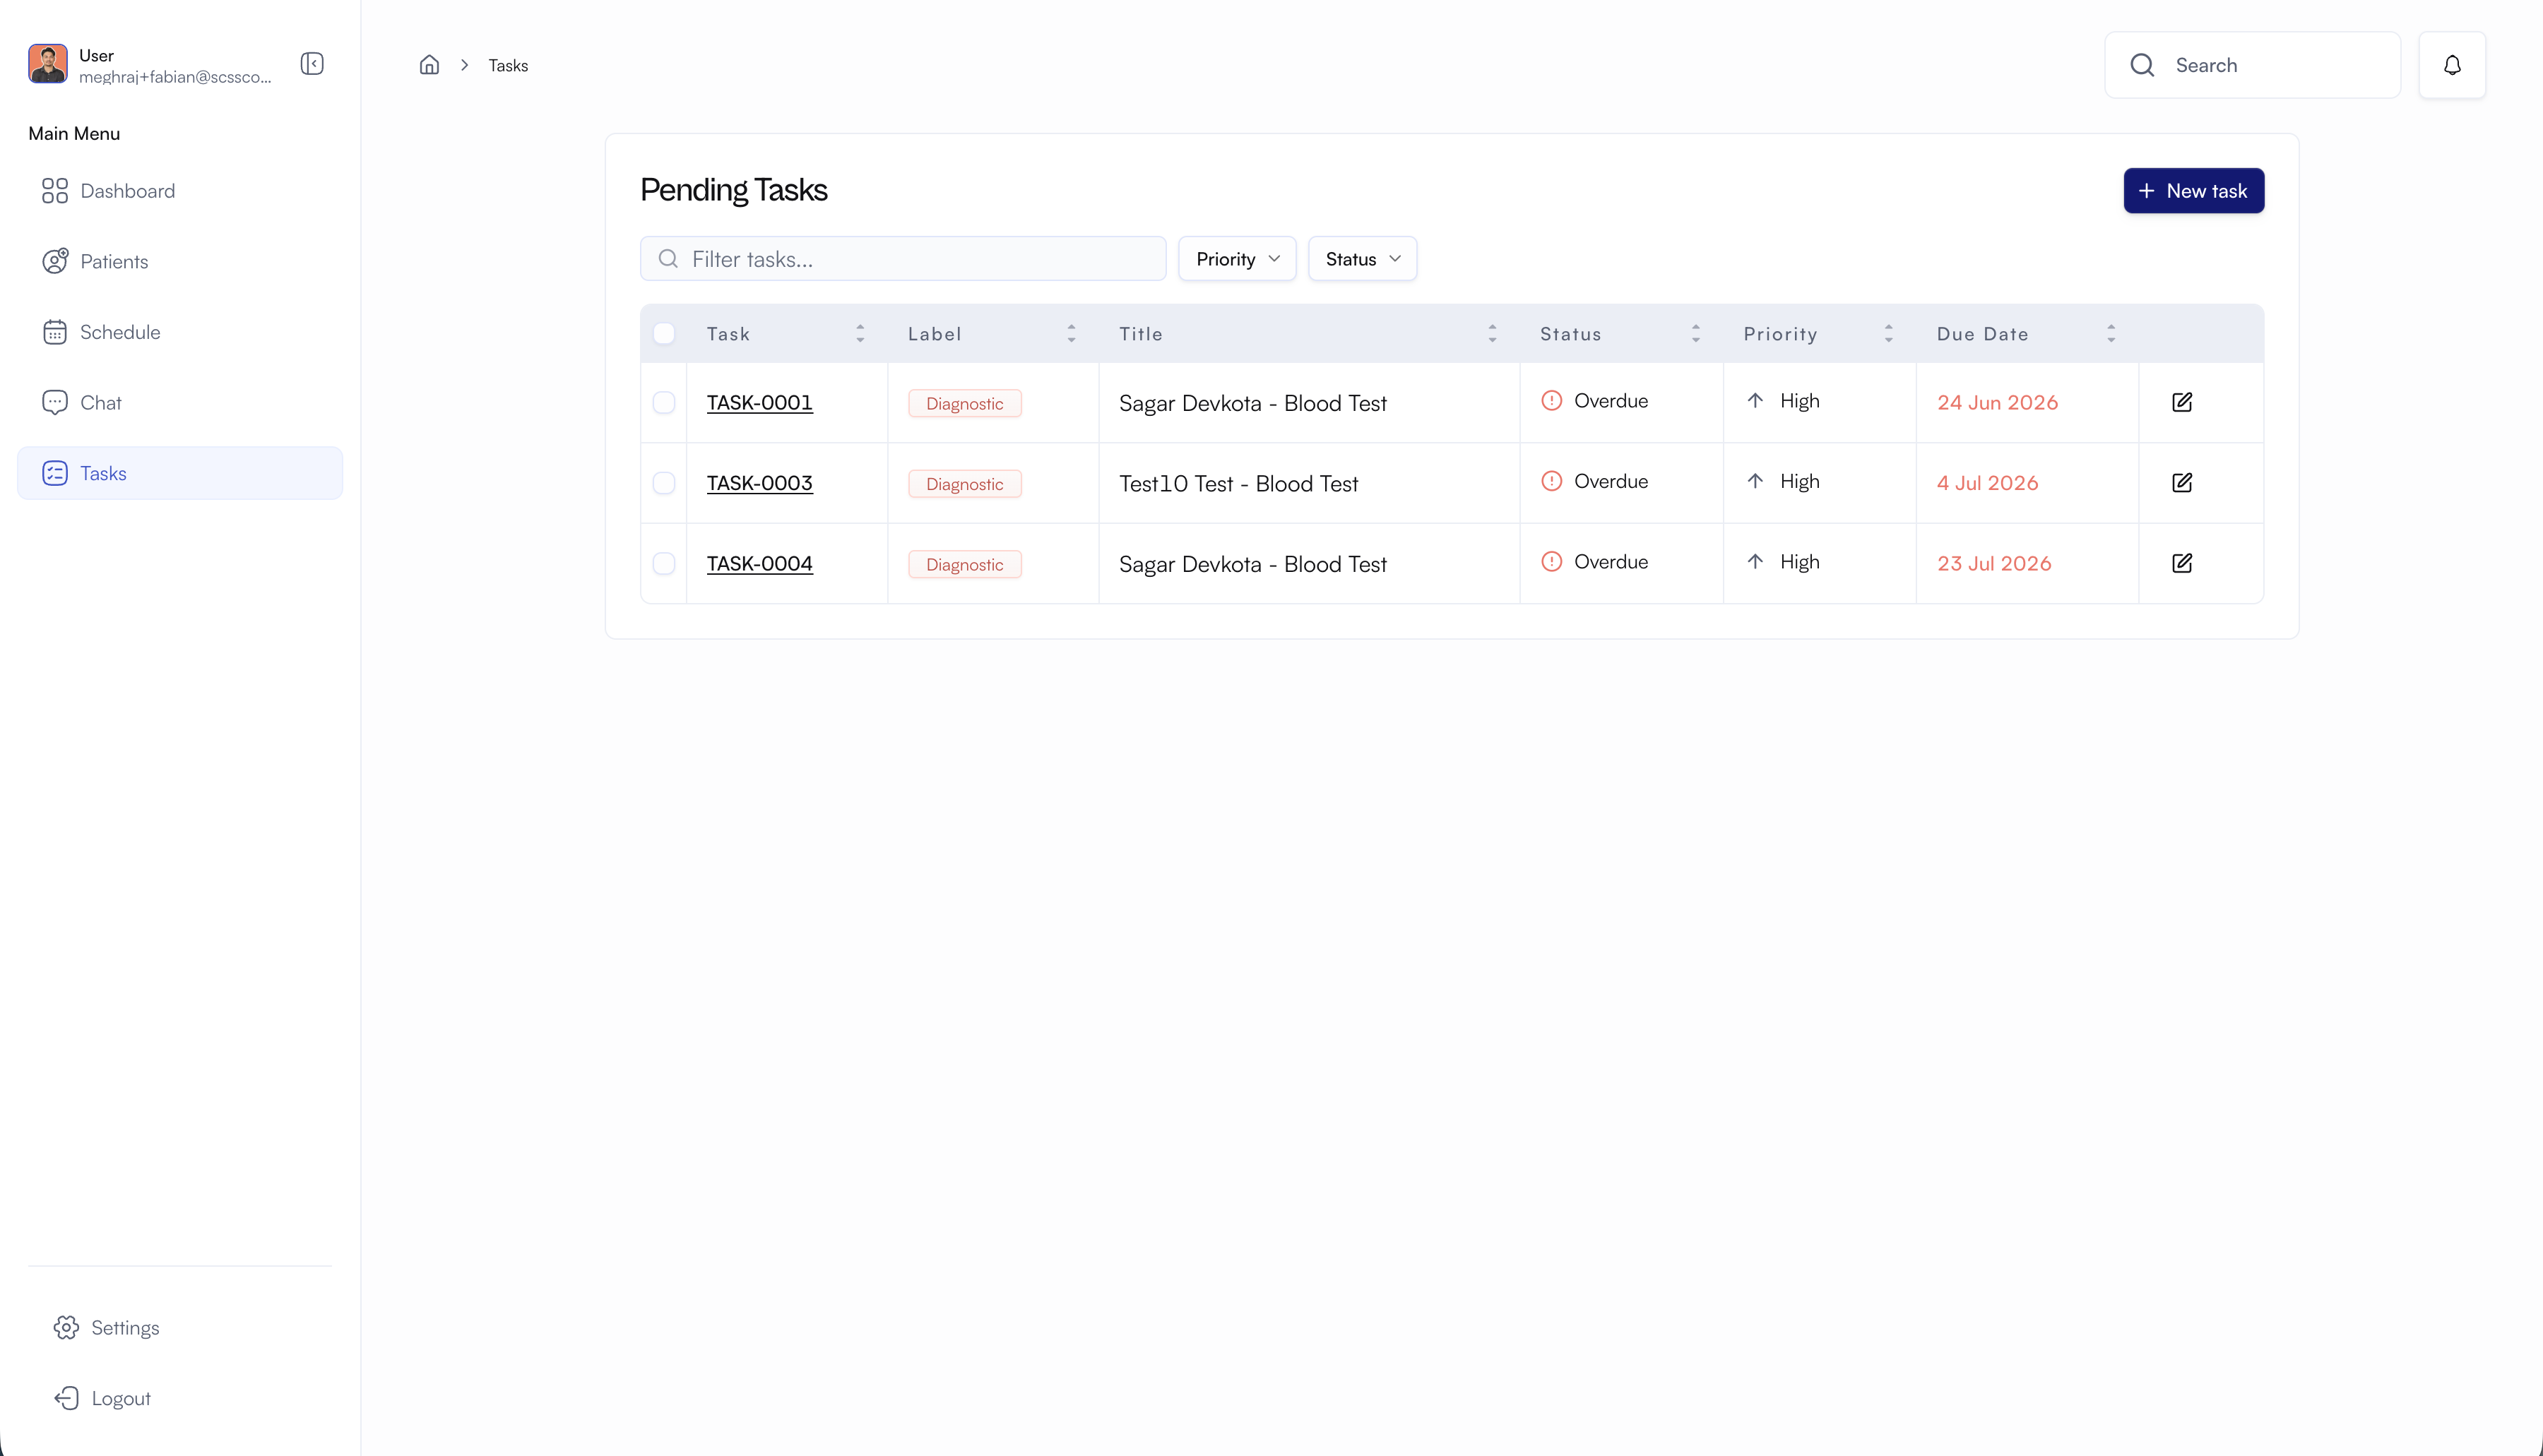Open notifications with the bell icon
Image resolution: width=2543 pixels, height=1456 pixels.
2452,65
